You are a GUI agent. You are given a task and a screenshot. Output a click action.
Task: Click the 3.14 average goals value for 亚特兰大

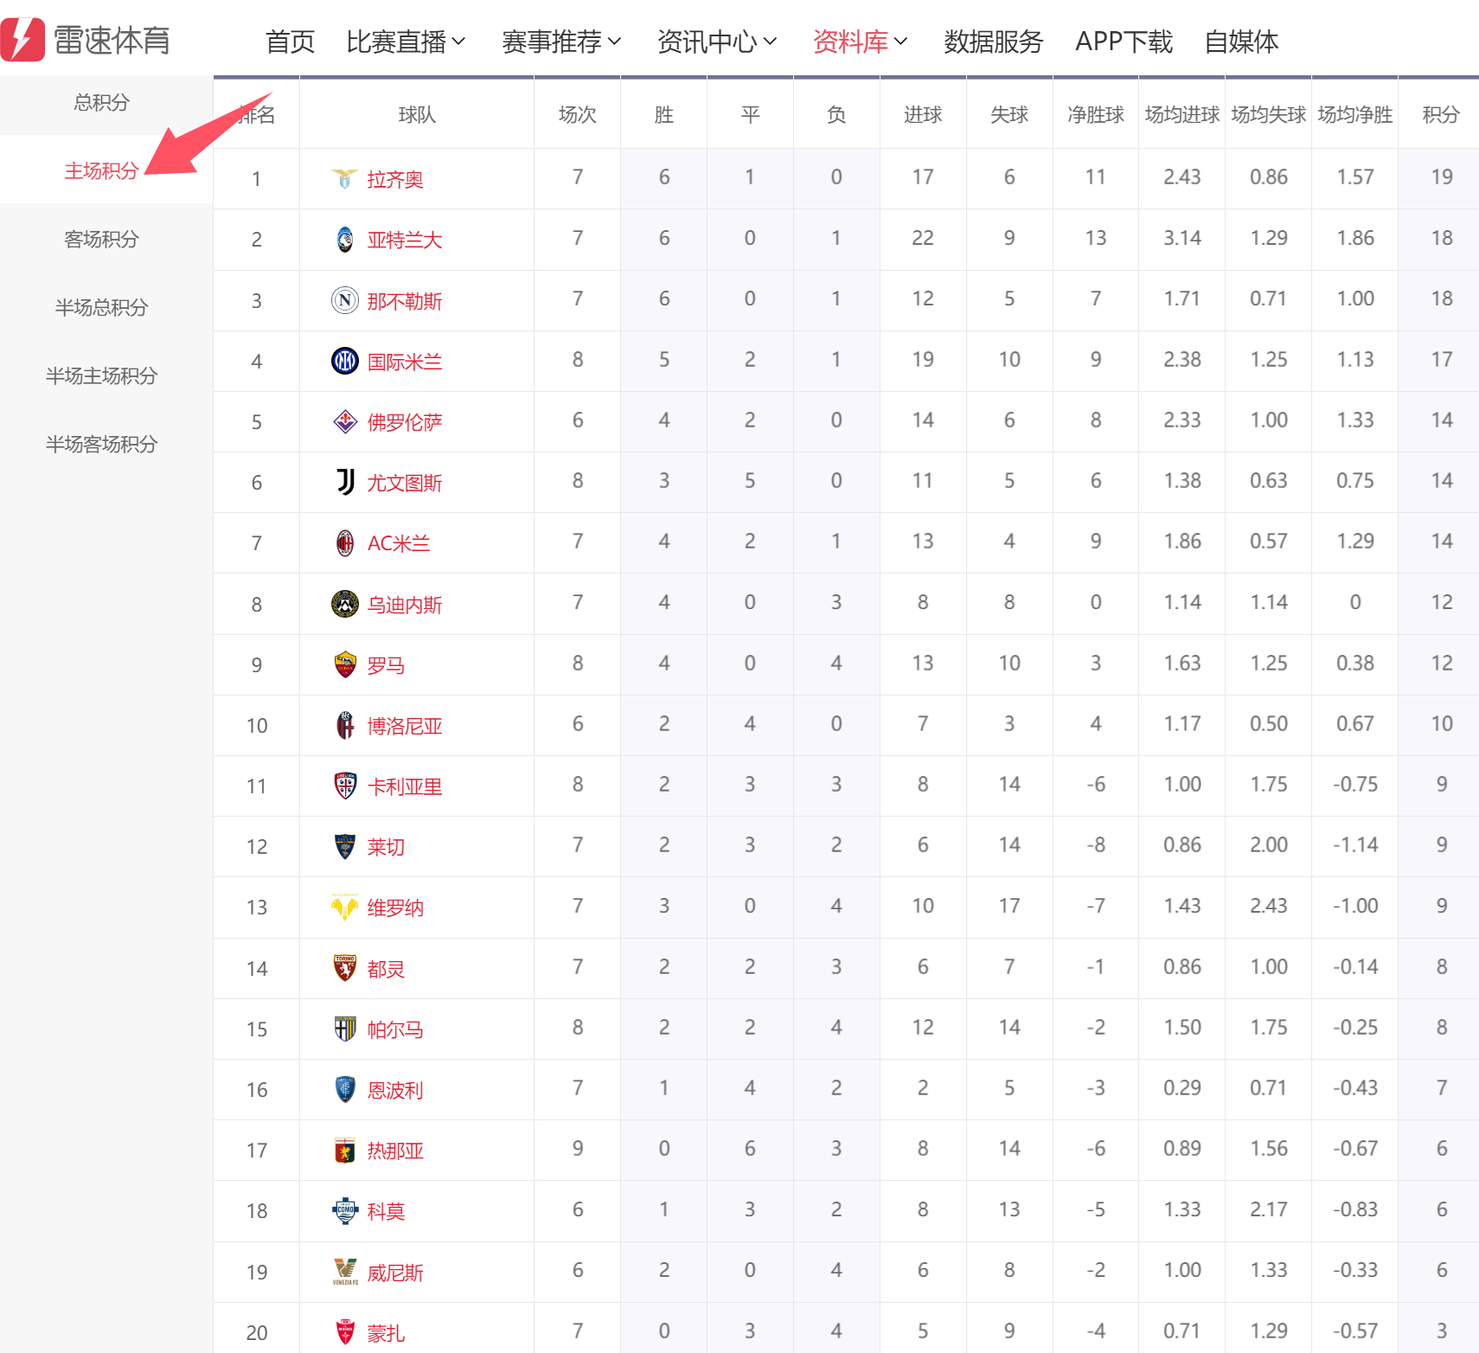point(1182,238)
